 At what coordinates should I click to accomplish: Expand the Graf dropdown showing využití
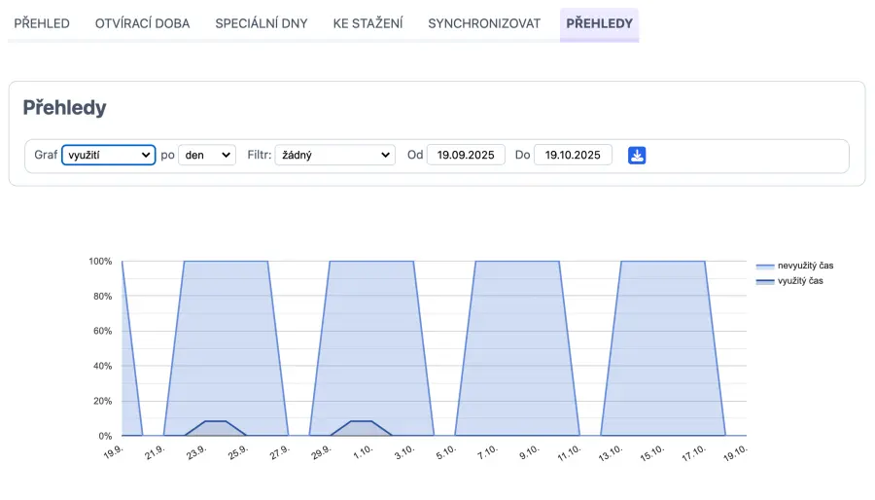point(108,155)
